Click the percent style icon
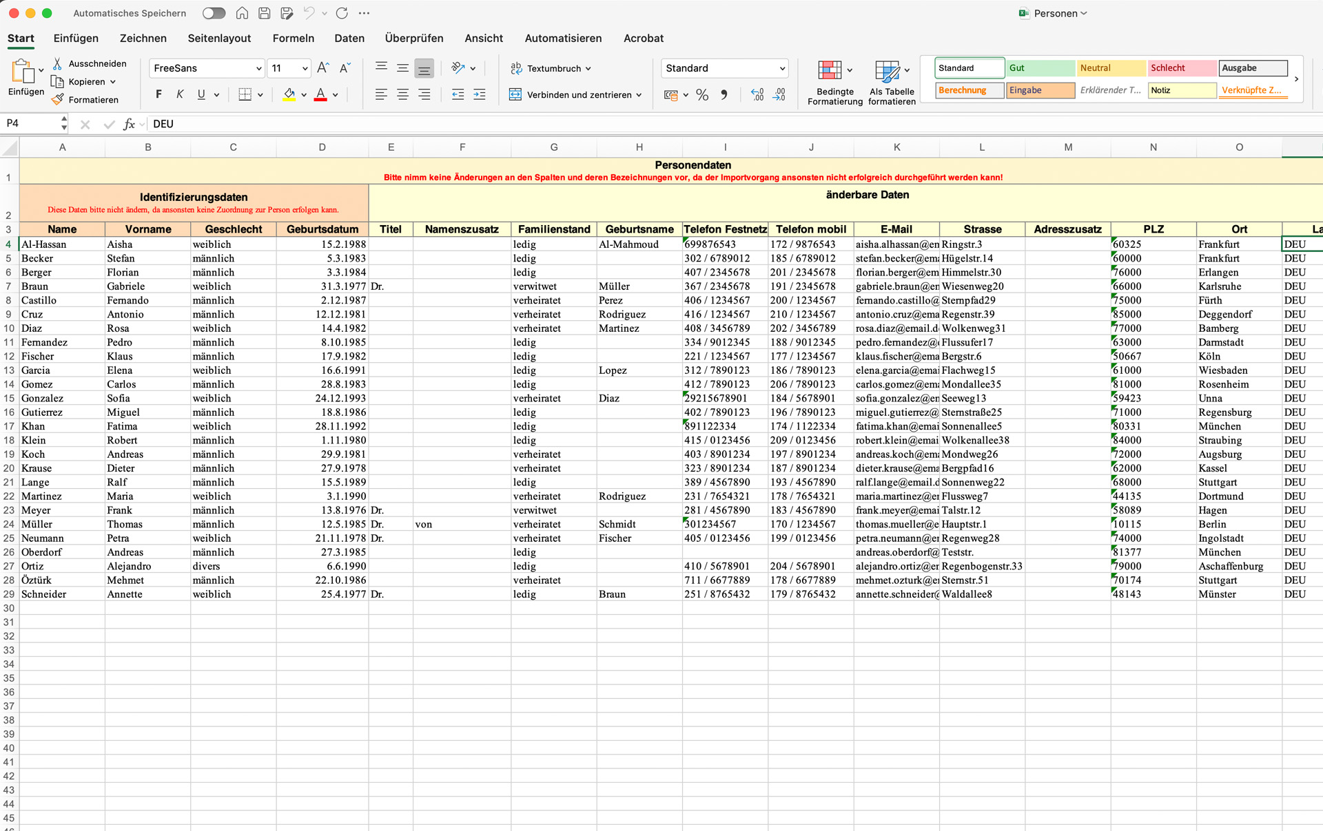The height and width of the screenshot is (831, 1323). tap(702, 95)
